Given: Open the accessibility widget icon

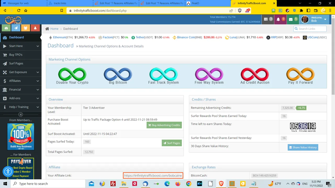Looking at the screenshot, I should [x=8, y=172].
